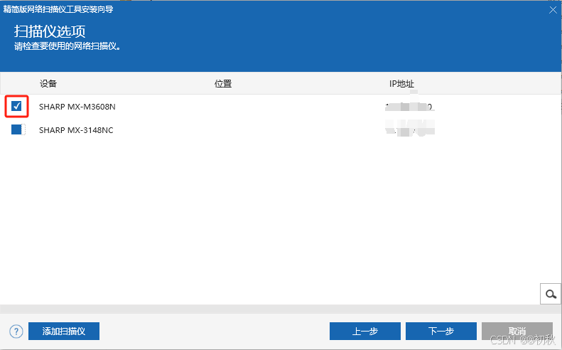Click the 设备 column header
Screen dimensions: 562x350
click(48, 84)
